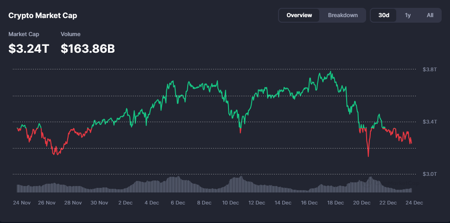Click the $3.0T axis label
450x223 pixels.
pos(430,174)
